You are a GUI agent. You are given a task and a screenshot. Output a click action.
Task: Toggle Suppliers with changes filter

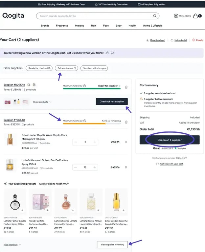(x=94, y=68)
